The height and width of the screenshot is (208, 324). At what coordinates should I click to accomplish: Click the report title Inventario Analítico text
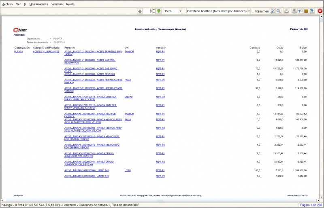[160, 29]
